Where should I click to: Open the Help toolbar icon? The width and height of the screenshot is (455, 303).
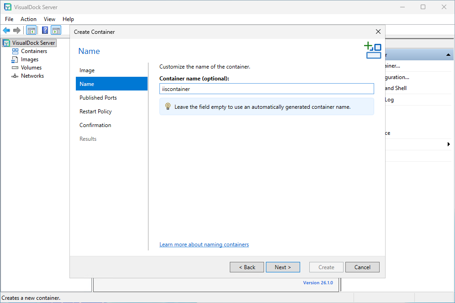pyautogui.click(x=45, y=30)
